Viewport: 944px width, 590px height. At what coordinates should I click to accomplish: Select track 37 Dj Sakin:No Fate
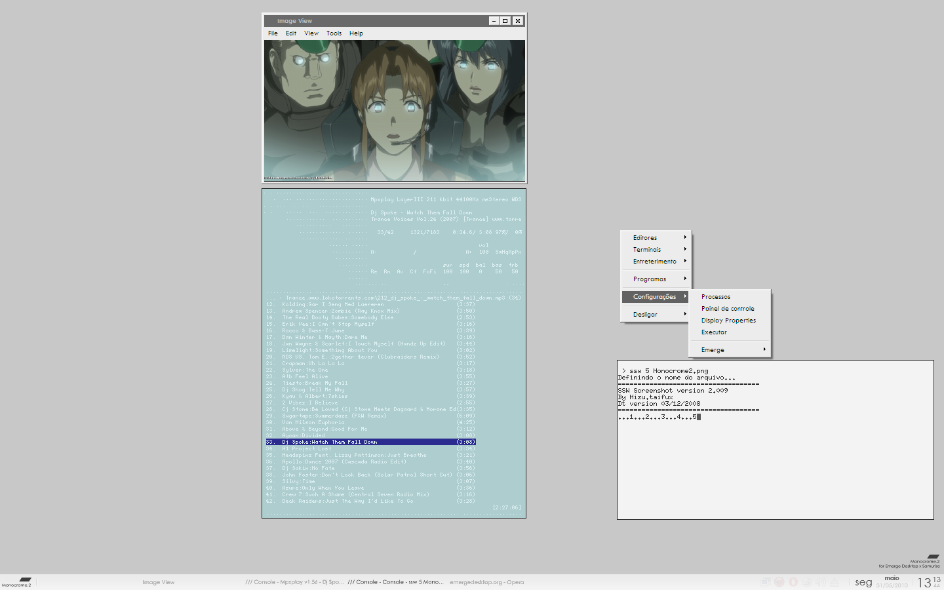(x=370, y=468)
